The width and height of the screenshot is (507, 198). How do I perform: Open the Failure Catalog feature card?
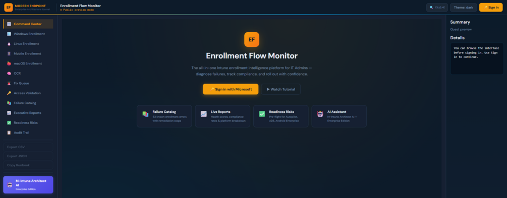164,116
